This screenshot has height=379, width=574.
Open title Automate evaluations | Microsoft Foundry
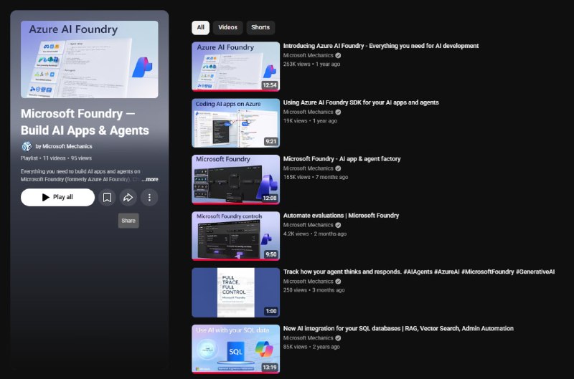pyautogui.click(x=341, y=215)
